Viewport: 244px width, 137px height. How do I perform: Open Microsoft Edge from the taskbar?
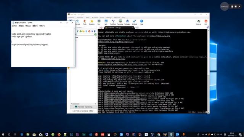(x=22, y=134)
